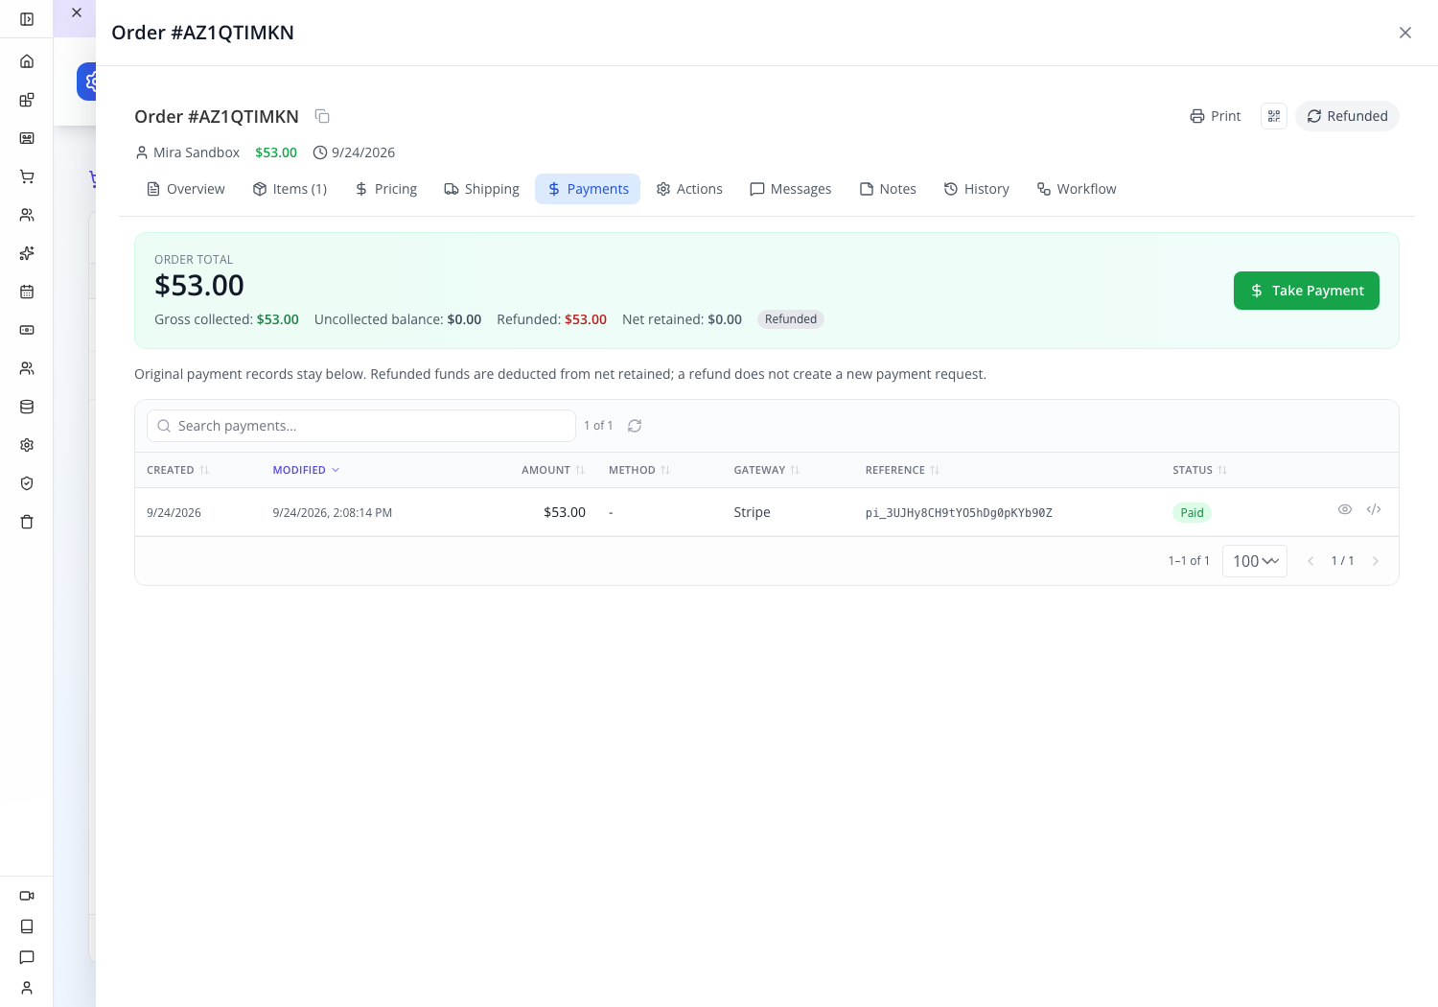Show the order QR code

pyautogui.click(x=1274, y=116)
